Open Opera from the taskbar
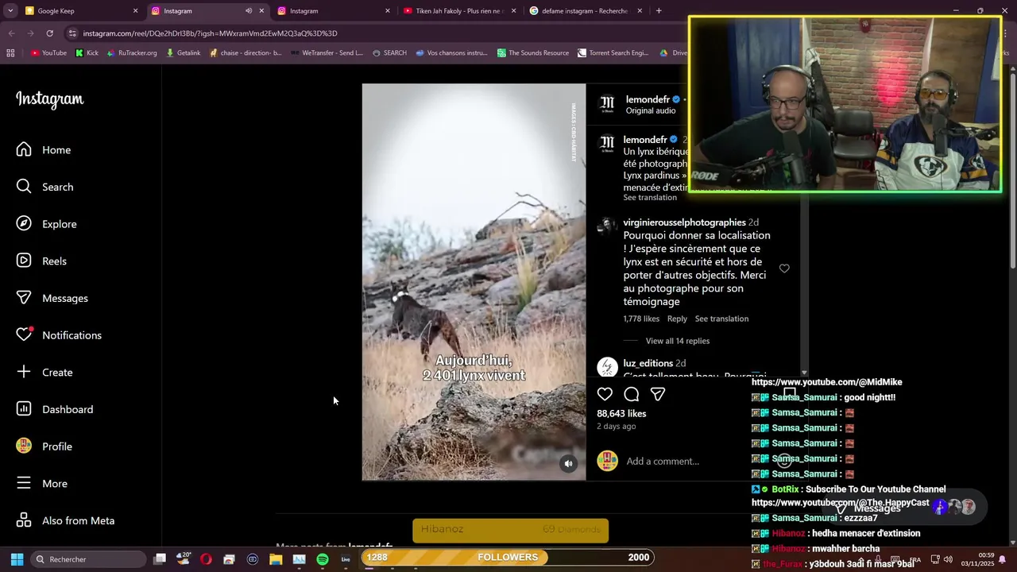 click(x=207, y=559)
